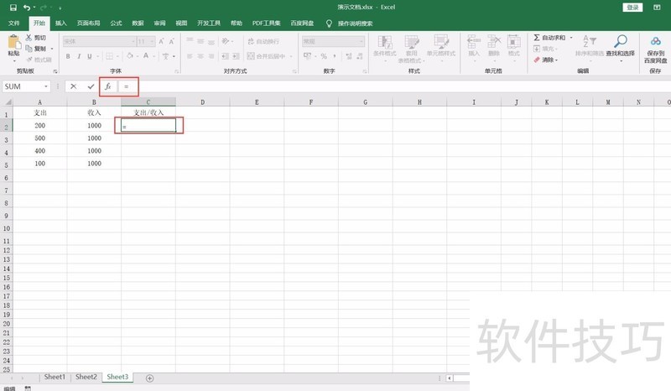Click the Paste (粘贴) clipboard icon
Screen dimensions: 671x391
pyautogui.click(x=13, y=42)
